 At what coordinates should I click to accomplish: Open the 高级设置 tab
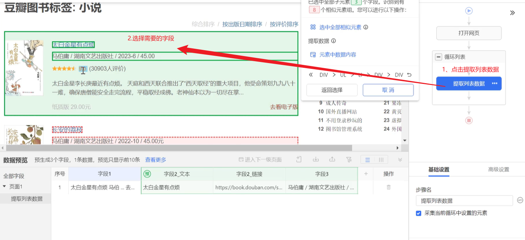499,170
